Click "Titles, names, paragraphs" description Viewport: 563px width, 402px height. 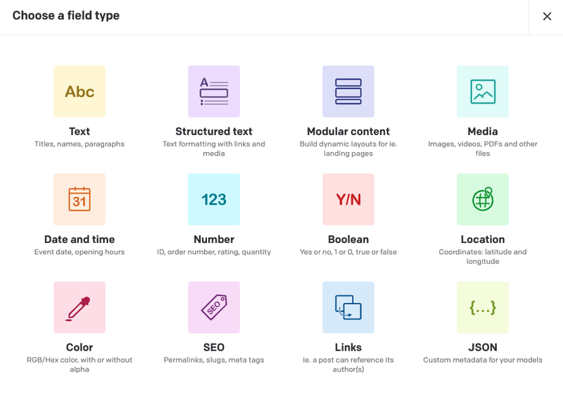[80, 144]
